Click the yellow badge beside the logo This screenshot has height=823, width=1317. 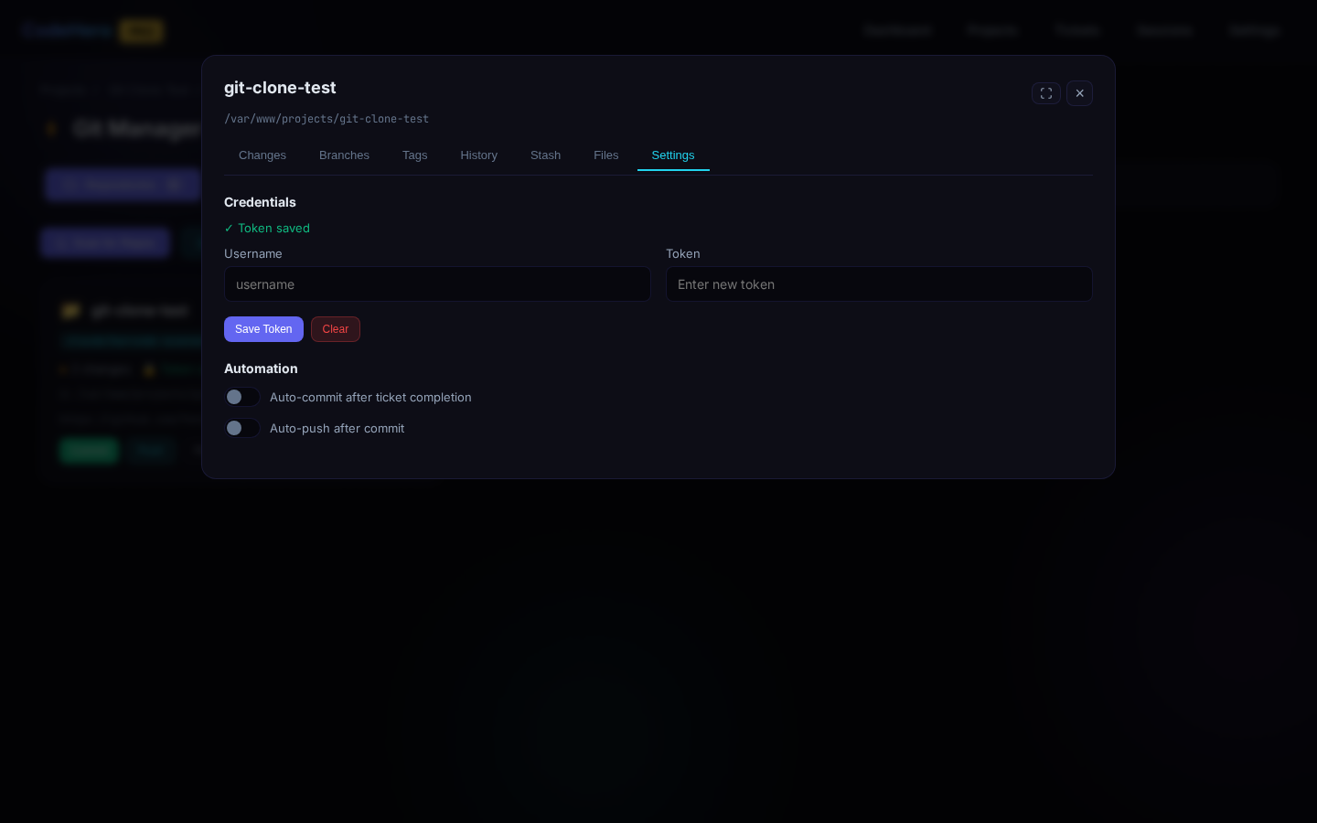[x=142, y=30]
